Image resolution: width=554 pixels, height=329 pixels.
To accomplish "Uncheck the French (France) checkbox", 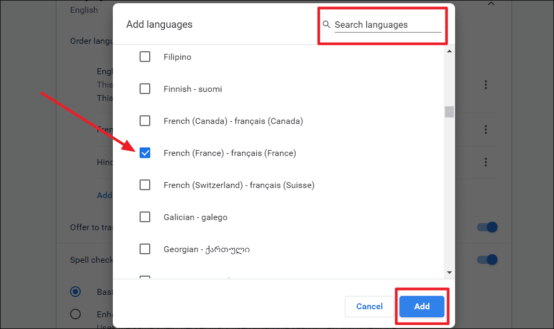I will 145,153.
